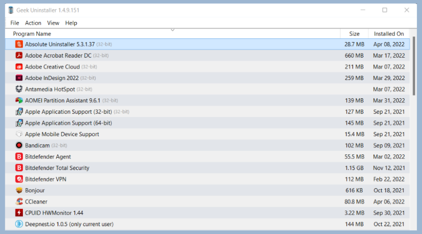
Task: Click the Sep 30, 2021 install date
Action: pyautogui.click(x=389, y=213)
